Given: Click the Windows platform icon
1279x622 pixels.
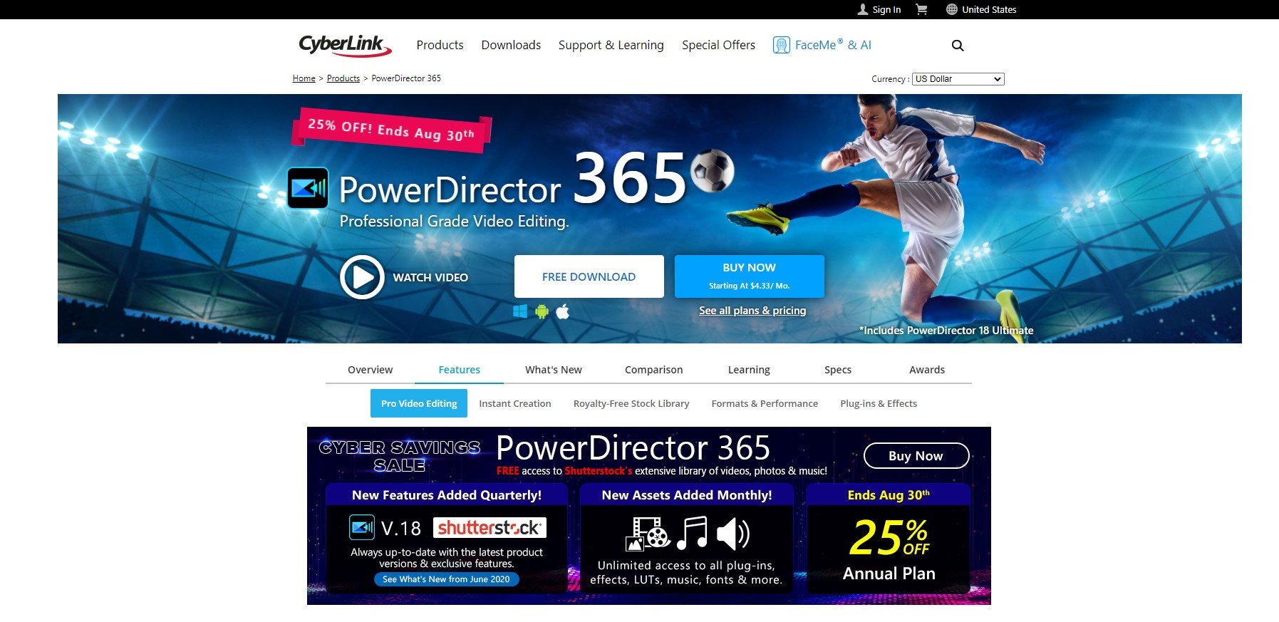Looking at the screenshot, I should [520, 311].
